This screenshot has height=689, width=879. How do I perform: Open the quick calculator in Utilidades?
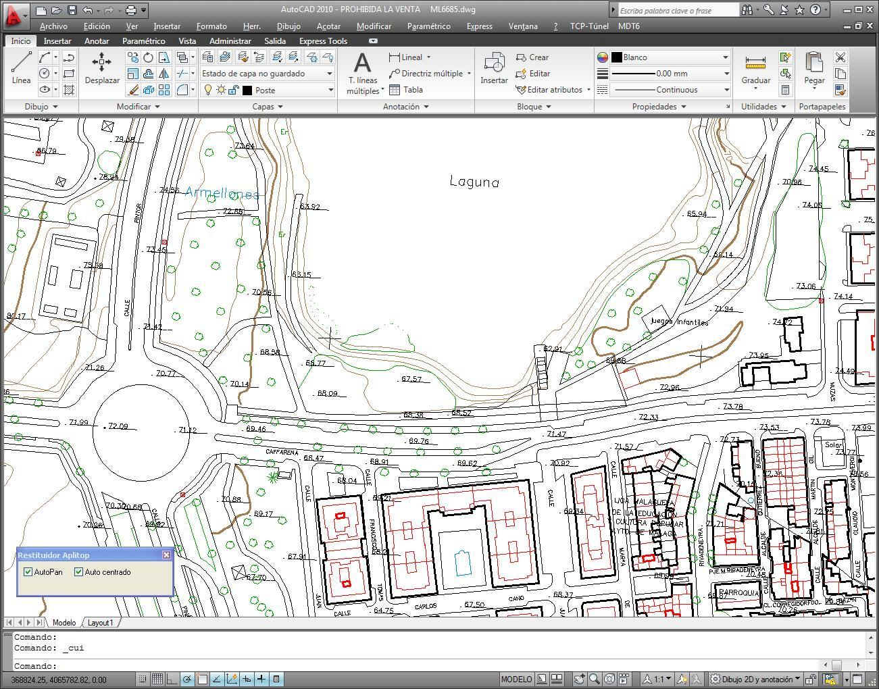pyautogui.click(x=785, y=90)
